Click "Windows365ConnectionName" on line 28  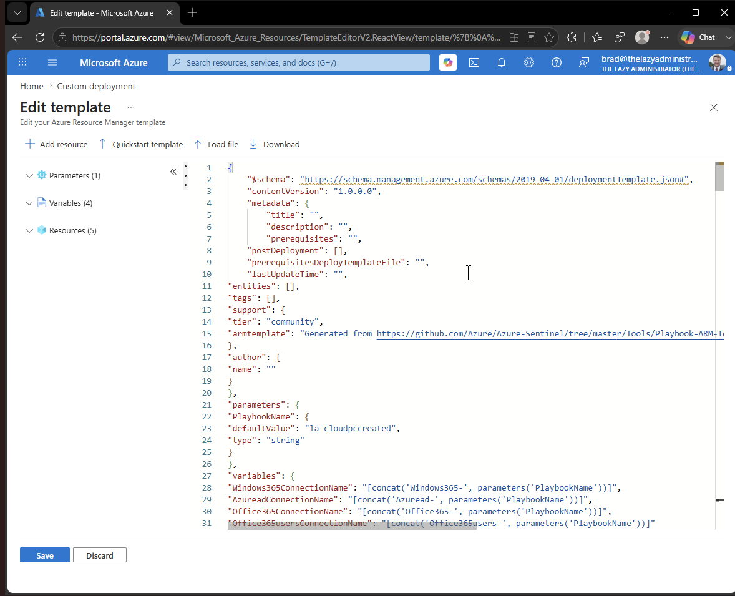290,487
